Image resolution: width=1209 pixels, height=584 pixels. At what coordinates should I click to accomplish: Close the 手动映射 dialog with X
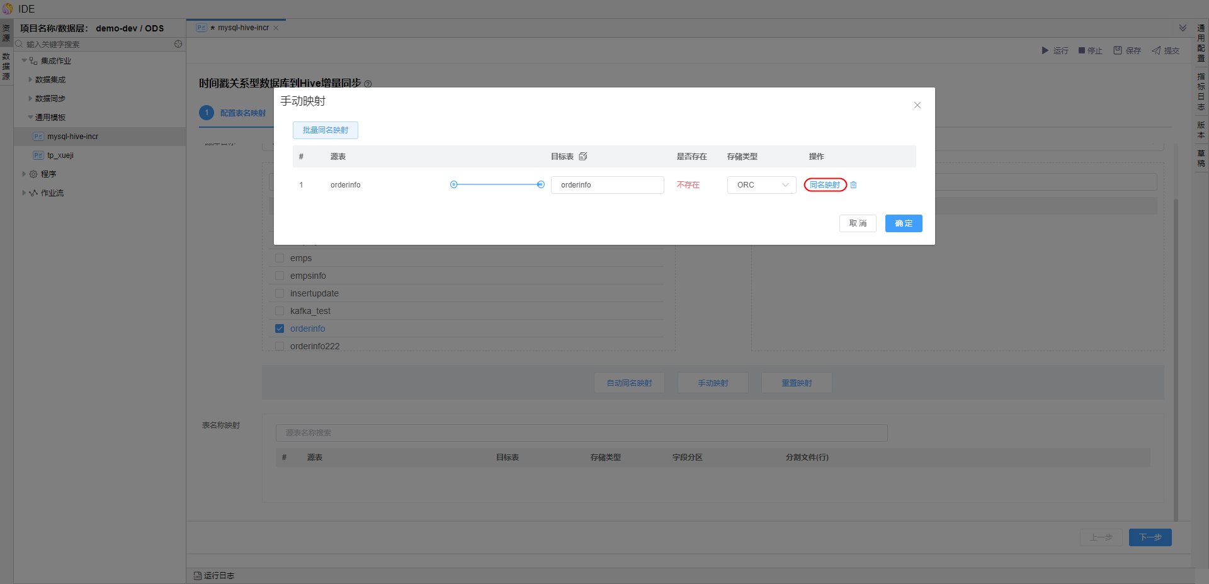[x=917, y=105]
